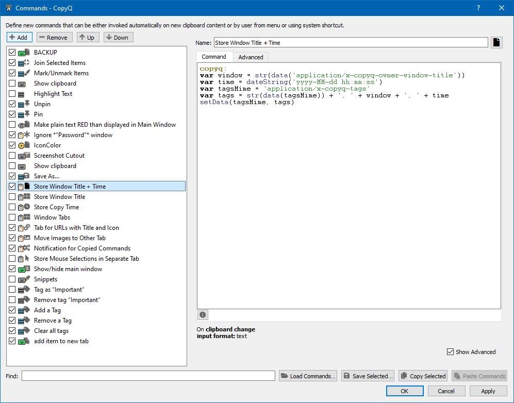Click the command icon button beside Name field
Image resolution: width=514 pixels, height=403 pixels.
[x=496, y=43]
